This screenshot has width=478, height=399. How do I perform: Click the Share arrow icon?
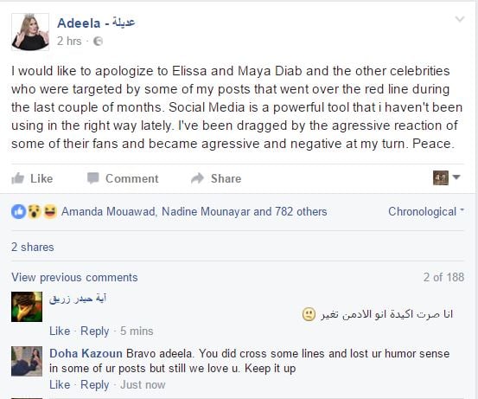198,178
